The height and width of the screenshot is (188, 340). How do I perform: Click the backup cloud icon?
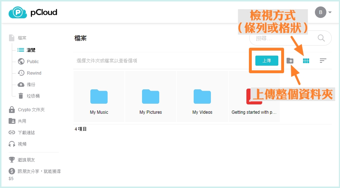click(x=21, y=85)
